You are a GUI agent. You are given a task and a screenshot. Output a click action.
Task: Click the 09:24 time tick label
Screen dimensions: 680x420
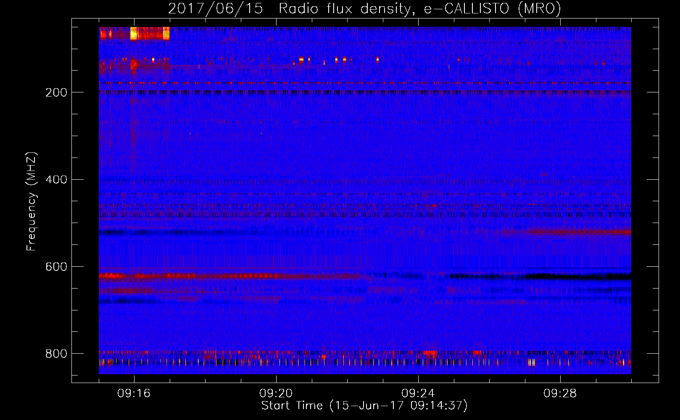[418, 393]
